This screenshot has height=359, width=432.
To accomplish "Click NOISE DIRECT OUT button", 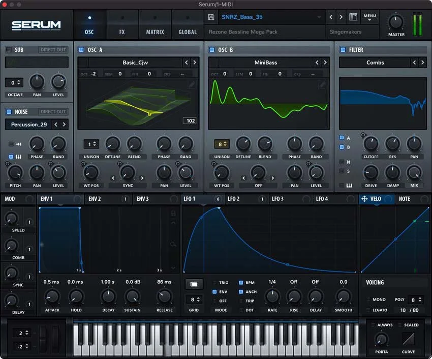I will [53, 112].
